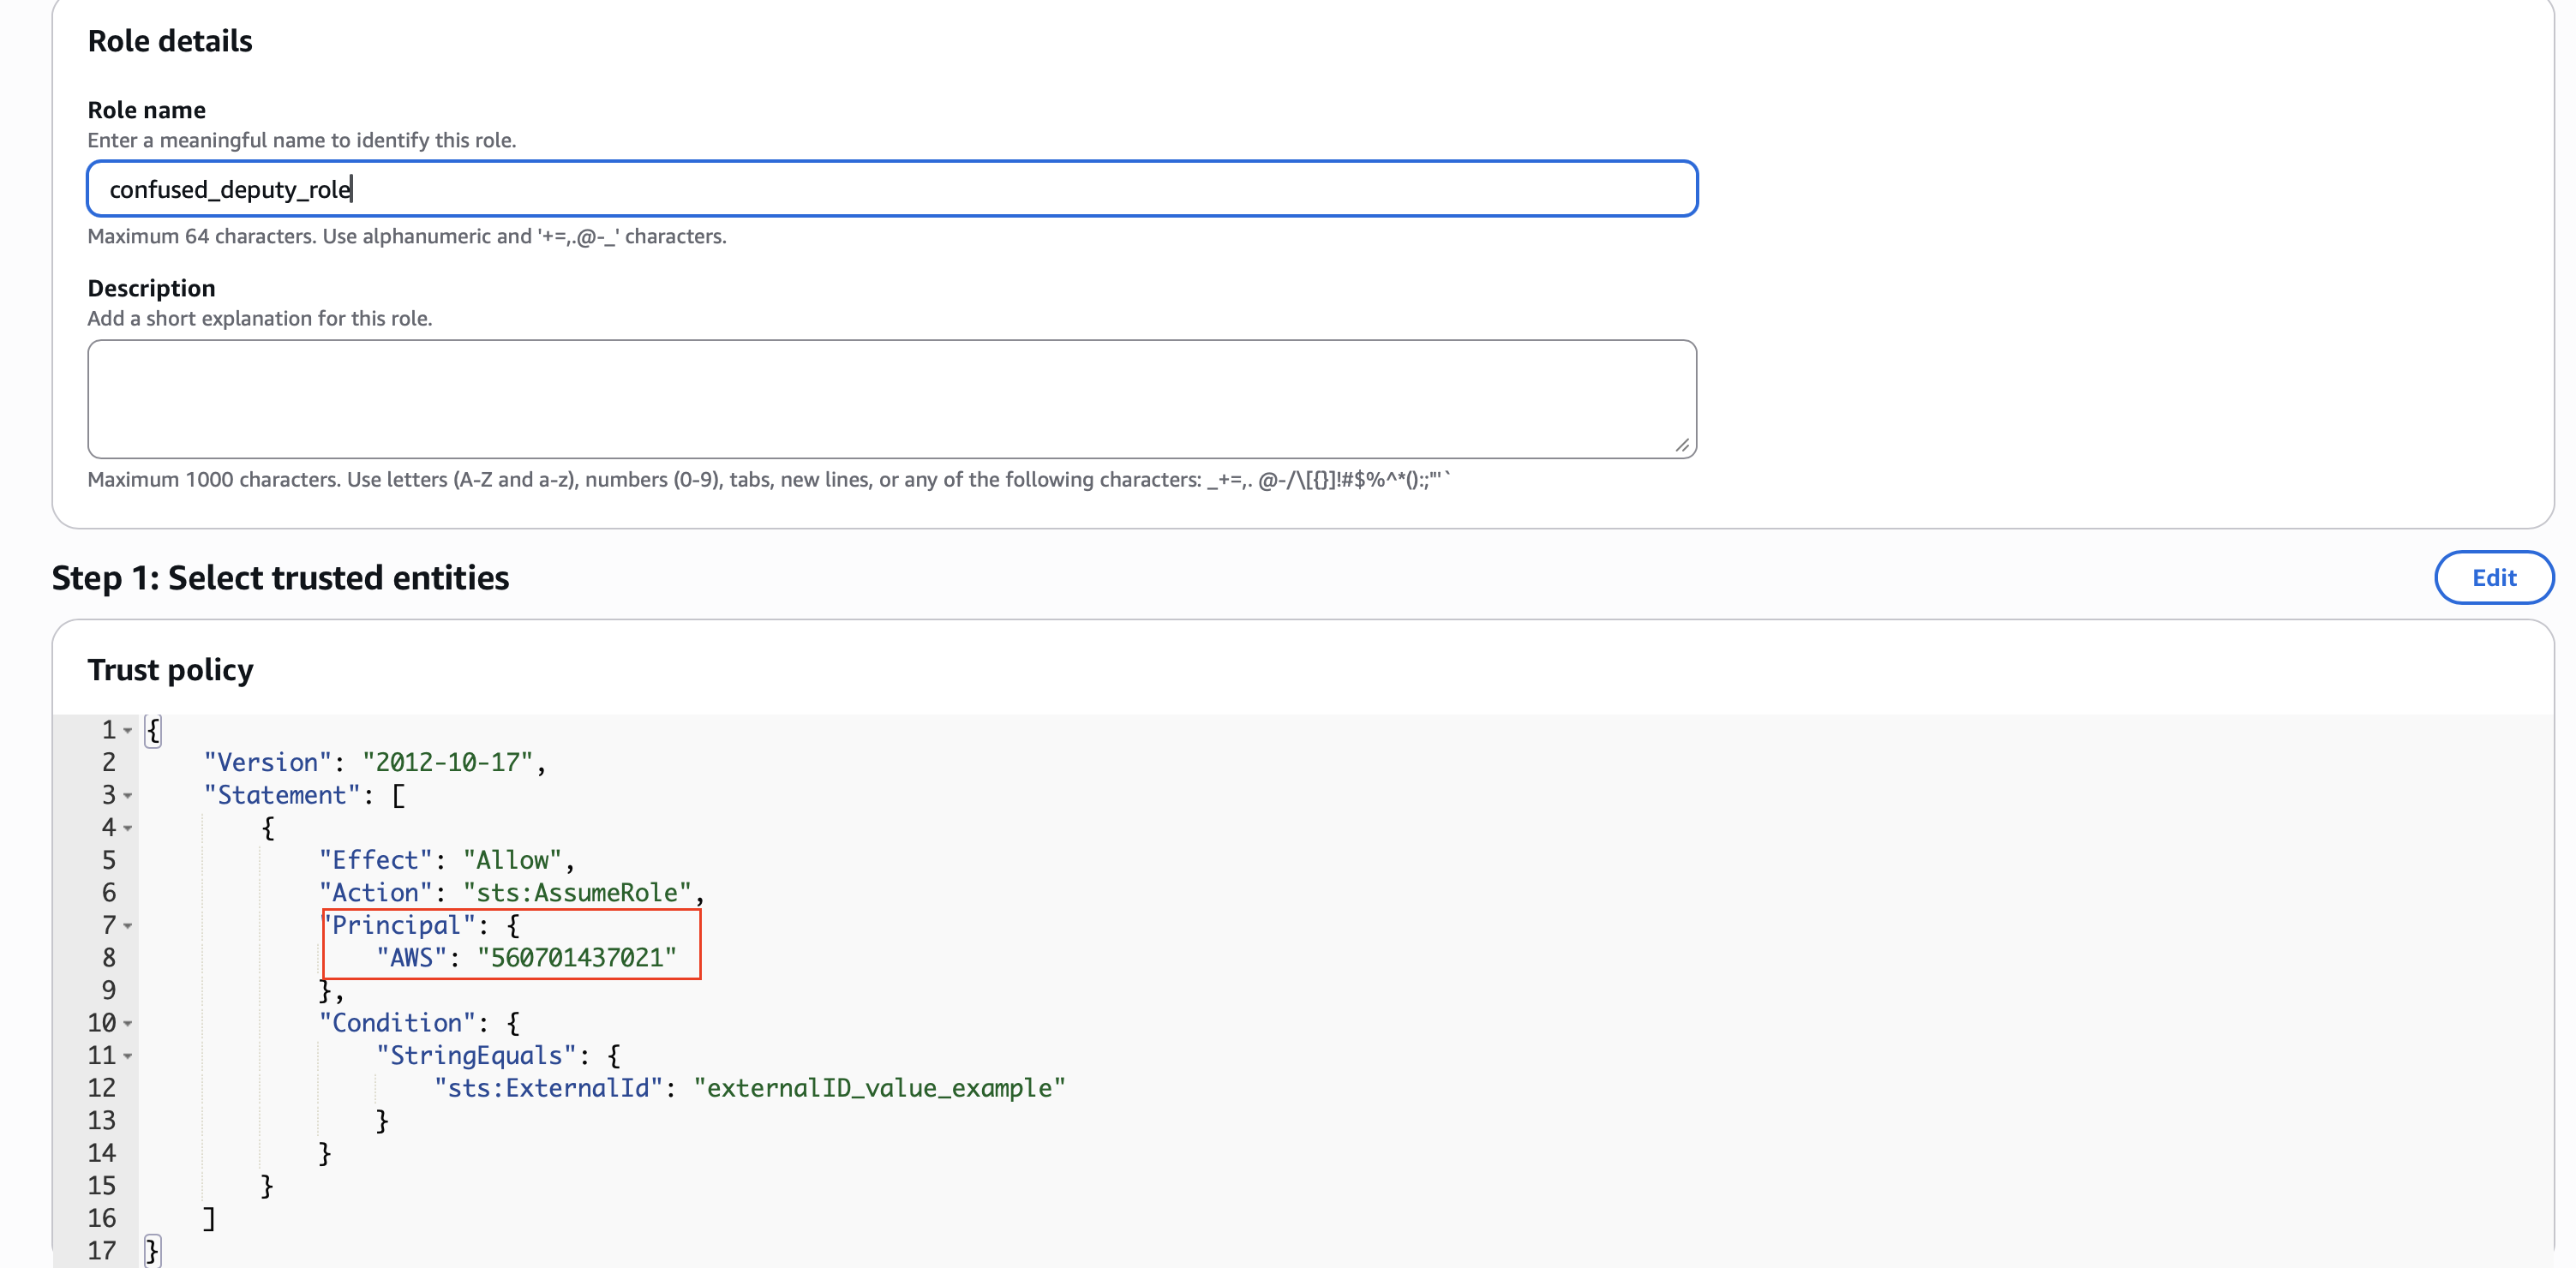Collapse the statement object at line 4

tap(127, 828)
